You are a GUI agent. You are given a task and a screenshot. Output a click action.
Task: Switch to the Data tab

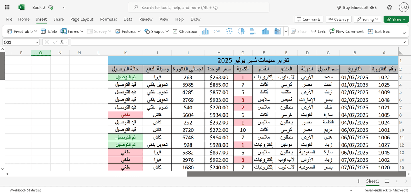(x=128, y=19)
